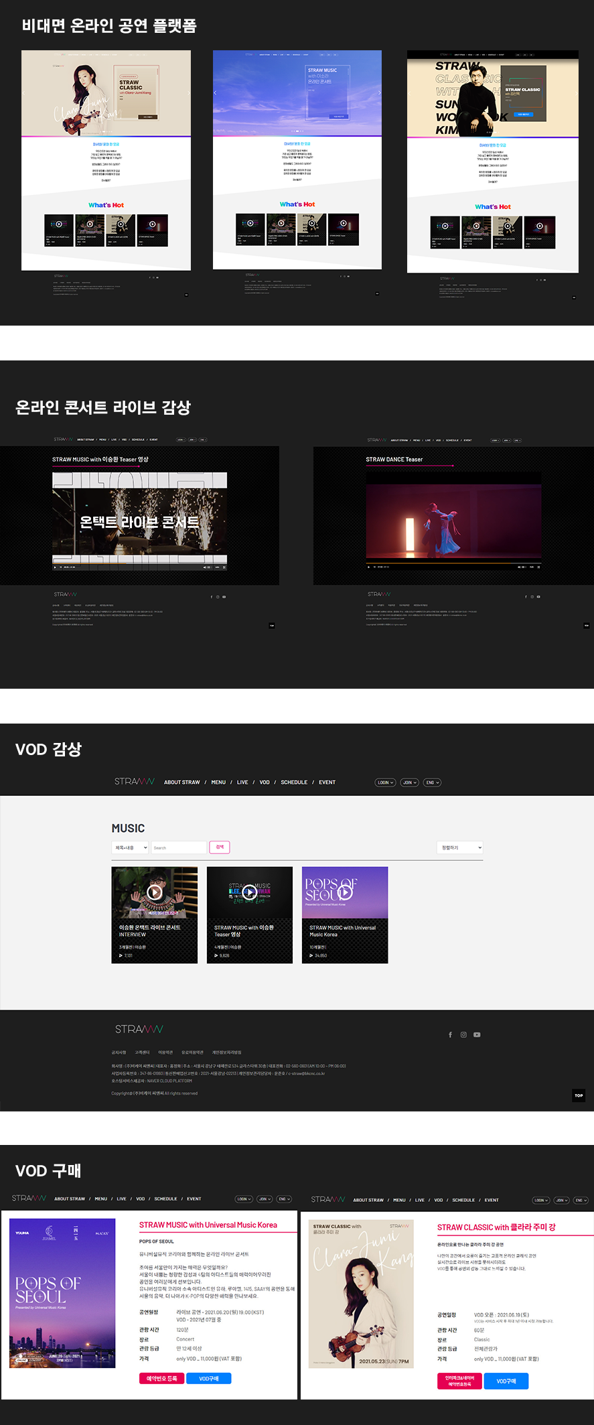
Task: Click the STRAW logo on the Universal Music Korea page
Action: (x=29, y=1198)
